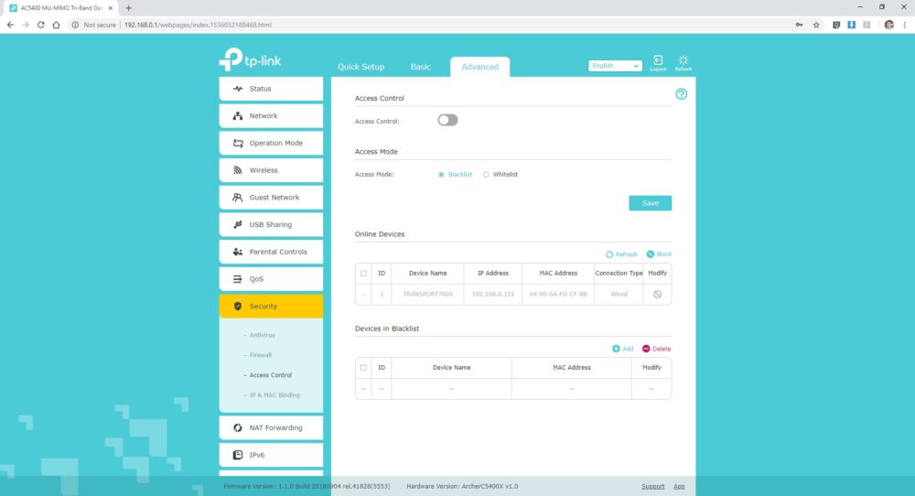Enable the Access Control toggle switch
Screen dimensions: 915x496
(447, 120)
